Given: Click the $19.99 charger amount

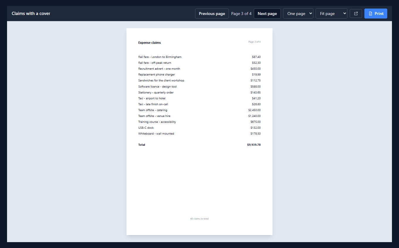Looking at the screenshot, I should [256, 75].
